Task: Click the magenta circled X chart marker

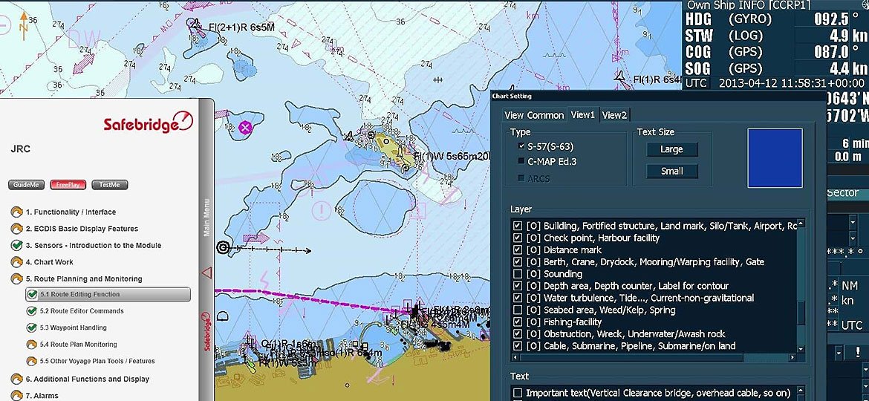Action: (244, 127)
